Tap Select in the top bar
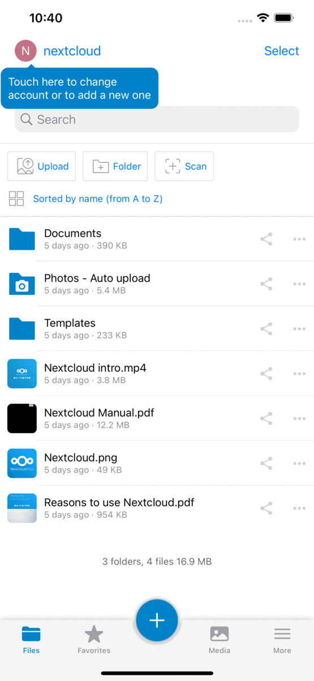Image resolution: width=314 pixels, height=681 pixels. 282,51
